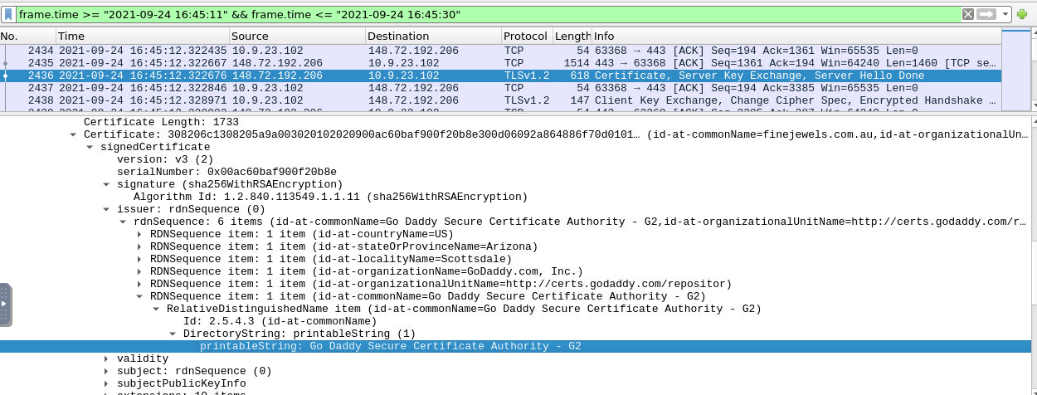Open the recent filters dropdown arrow
Screen dimensions: 1037x395
(x=1005, y=14)
